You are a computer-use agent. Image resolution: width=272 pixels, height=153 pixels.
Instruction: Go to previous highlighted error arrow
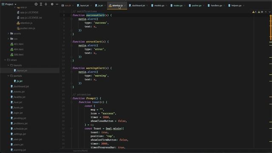[x=266, y=12]
